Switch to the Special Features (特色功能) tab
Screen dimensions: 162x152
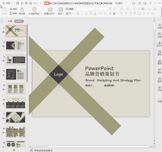coord(108,3)
